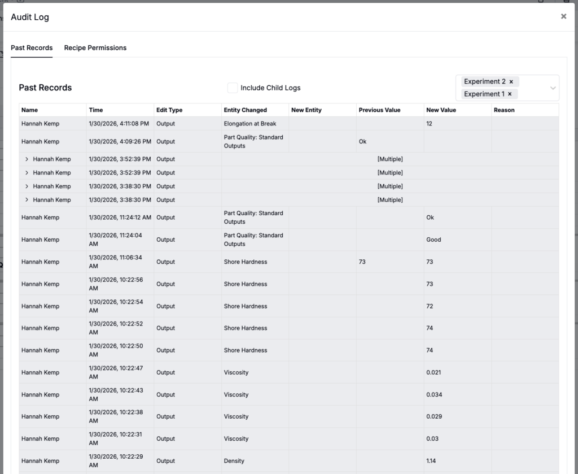The image size is (578, 474).
Task: Click the Time column header
Action: (96, 110)
